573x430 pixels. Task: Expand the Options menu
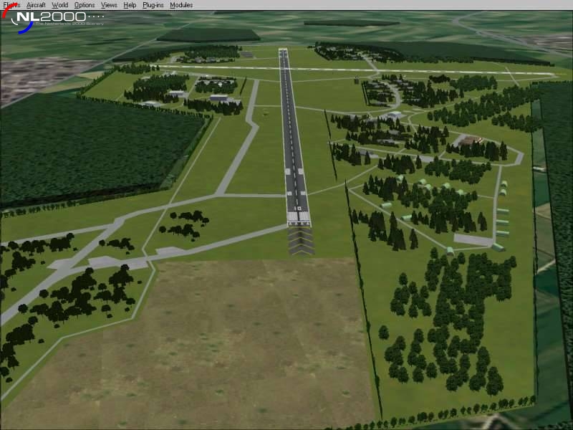pos(85,5)
